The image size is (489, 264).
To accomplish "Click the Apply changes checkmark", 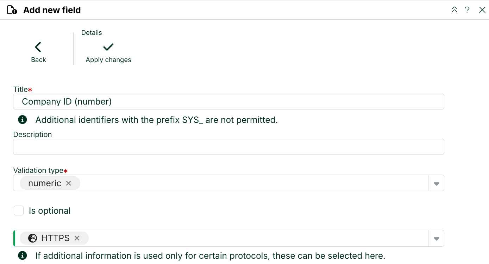I will 108,47.
